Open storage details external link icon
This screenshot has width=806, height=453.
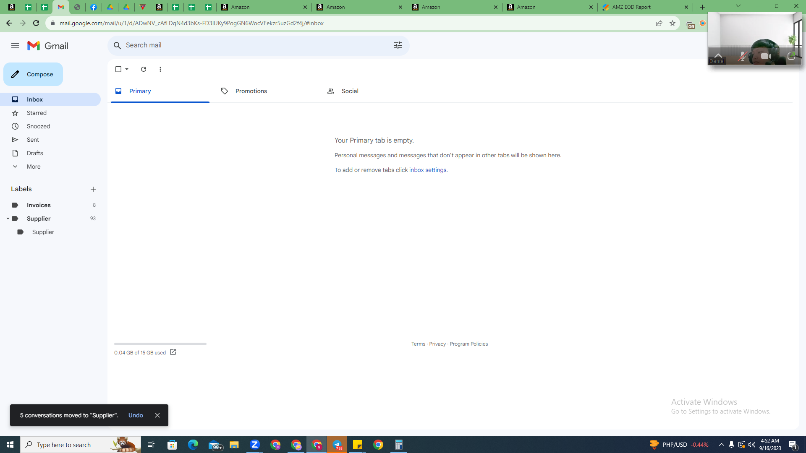point(173,352)
